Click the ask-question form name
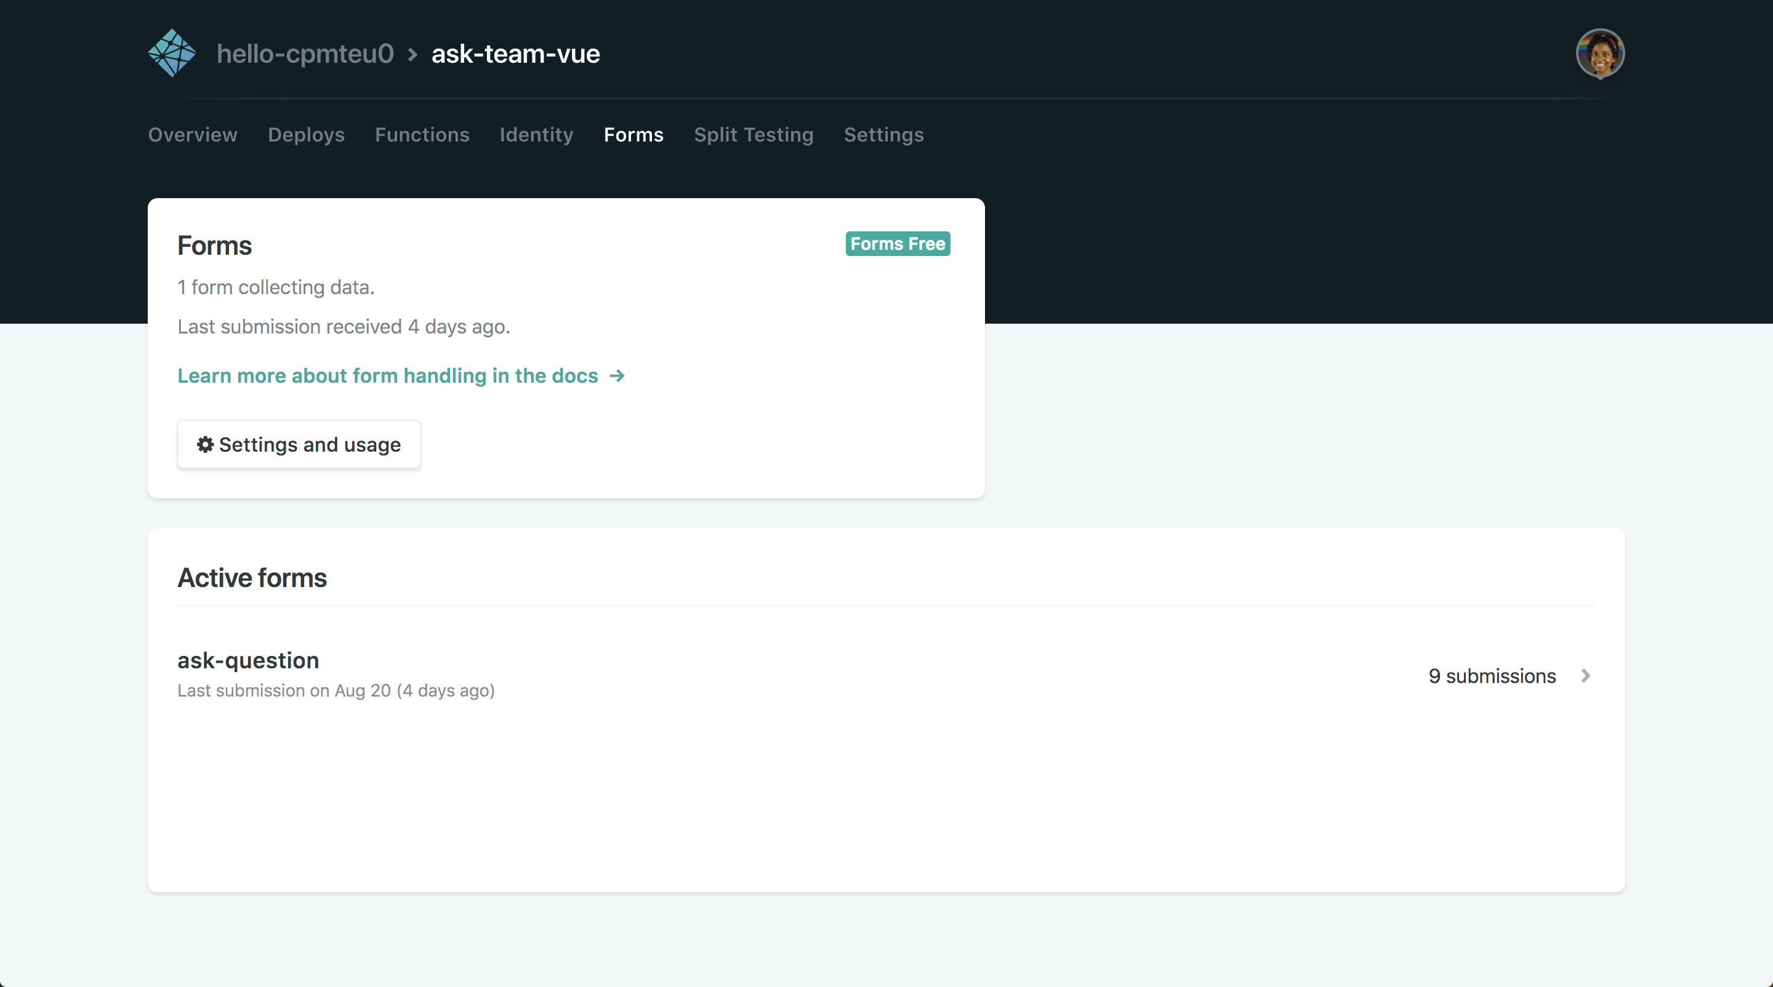This screenshot has height=987, width=1773. (x=247, y=660)
